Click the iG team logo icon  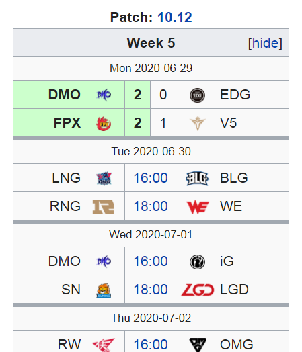[x=197, y=262]
